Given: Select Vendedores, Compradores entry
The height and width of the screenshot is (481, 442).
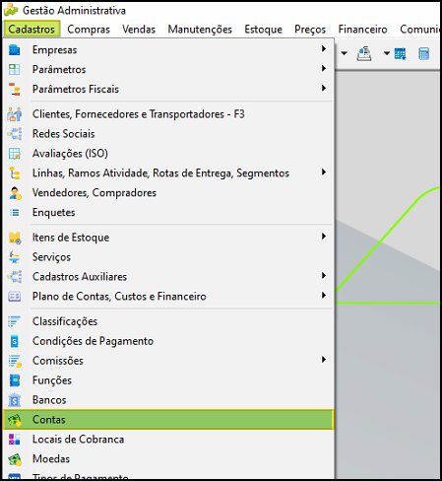Looking at the screenshot, I should pos(168,193).
